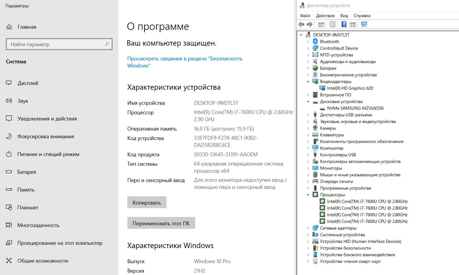Click the Дисплей icon in Settings sidebar
Viewport: 459px width, 275px height.
click(x=9, y=83)
